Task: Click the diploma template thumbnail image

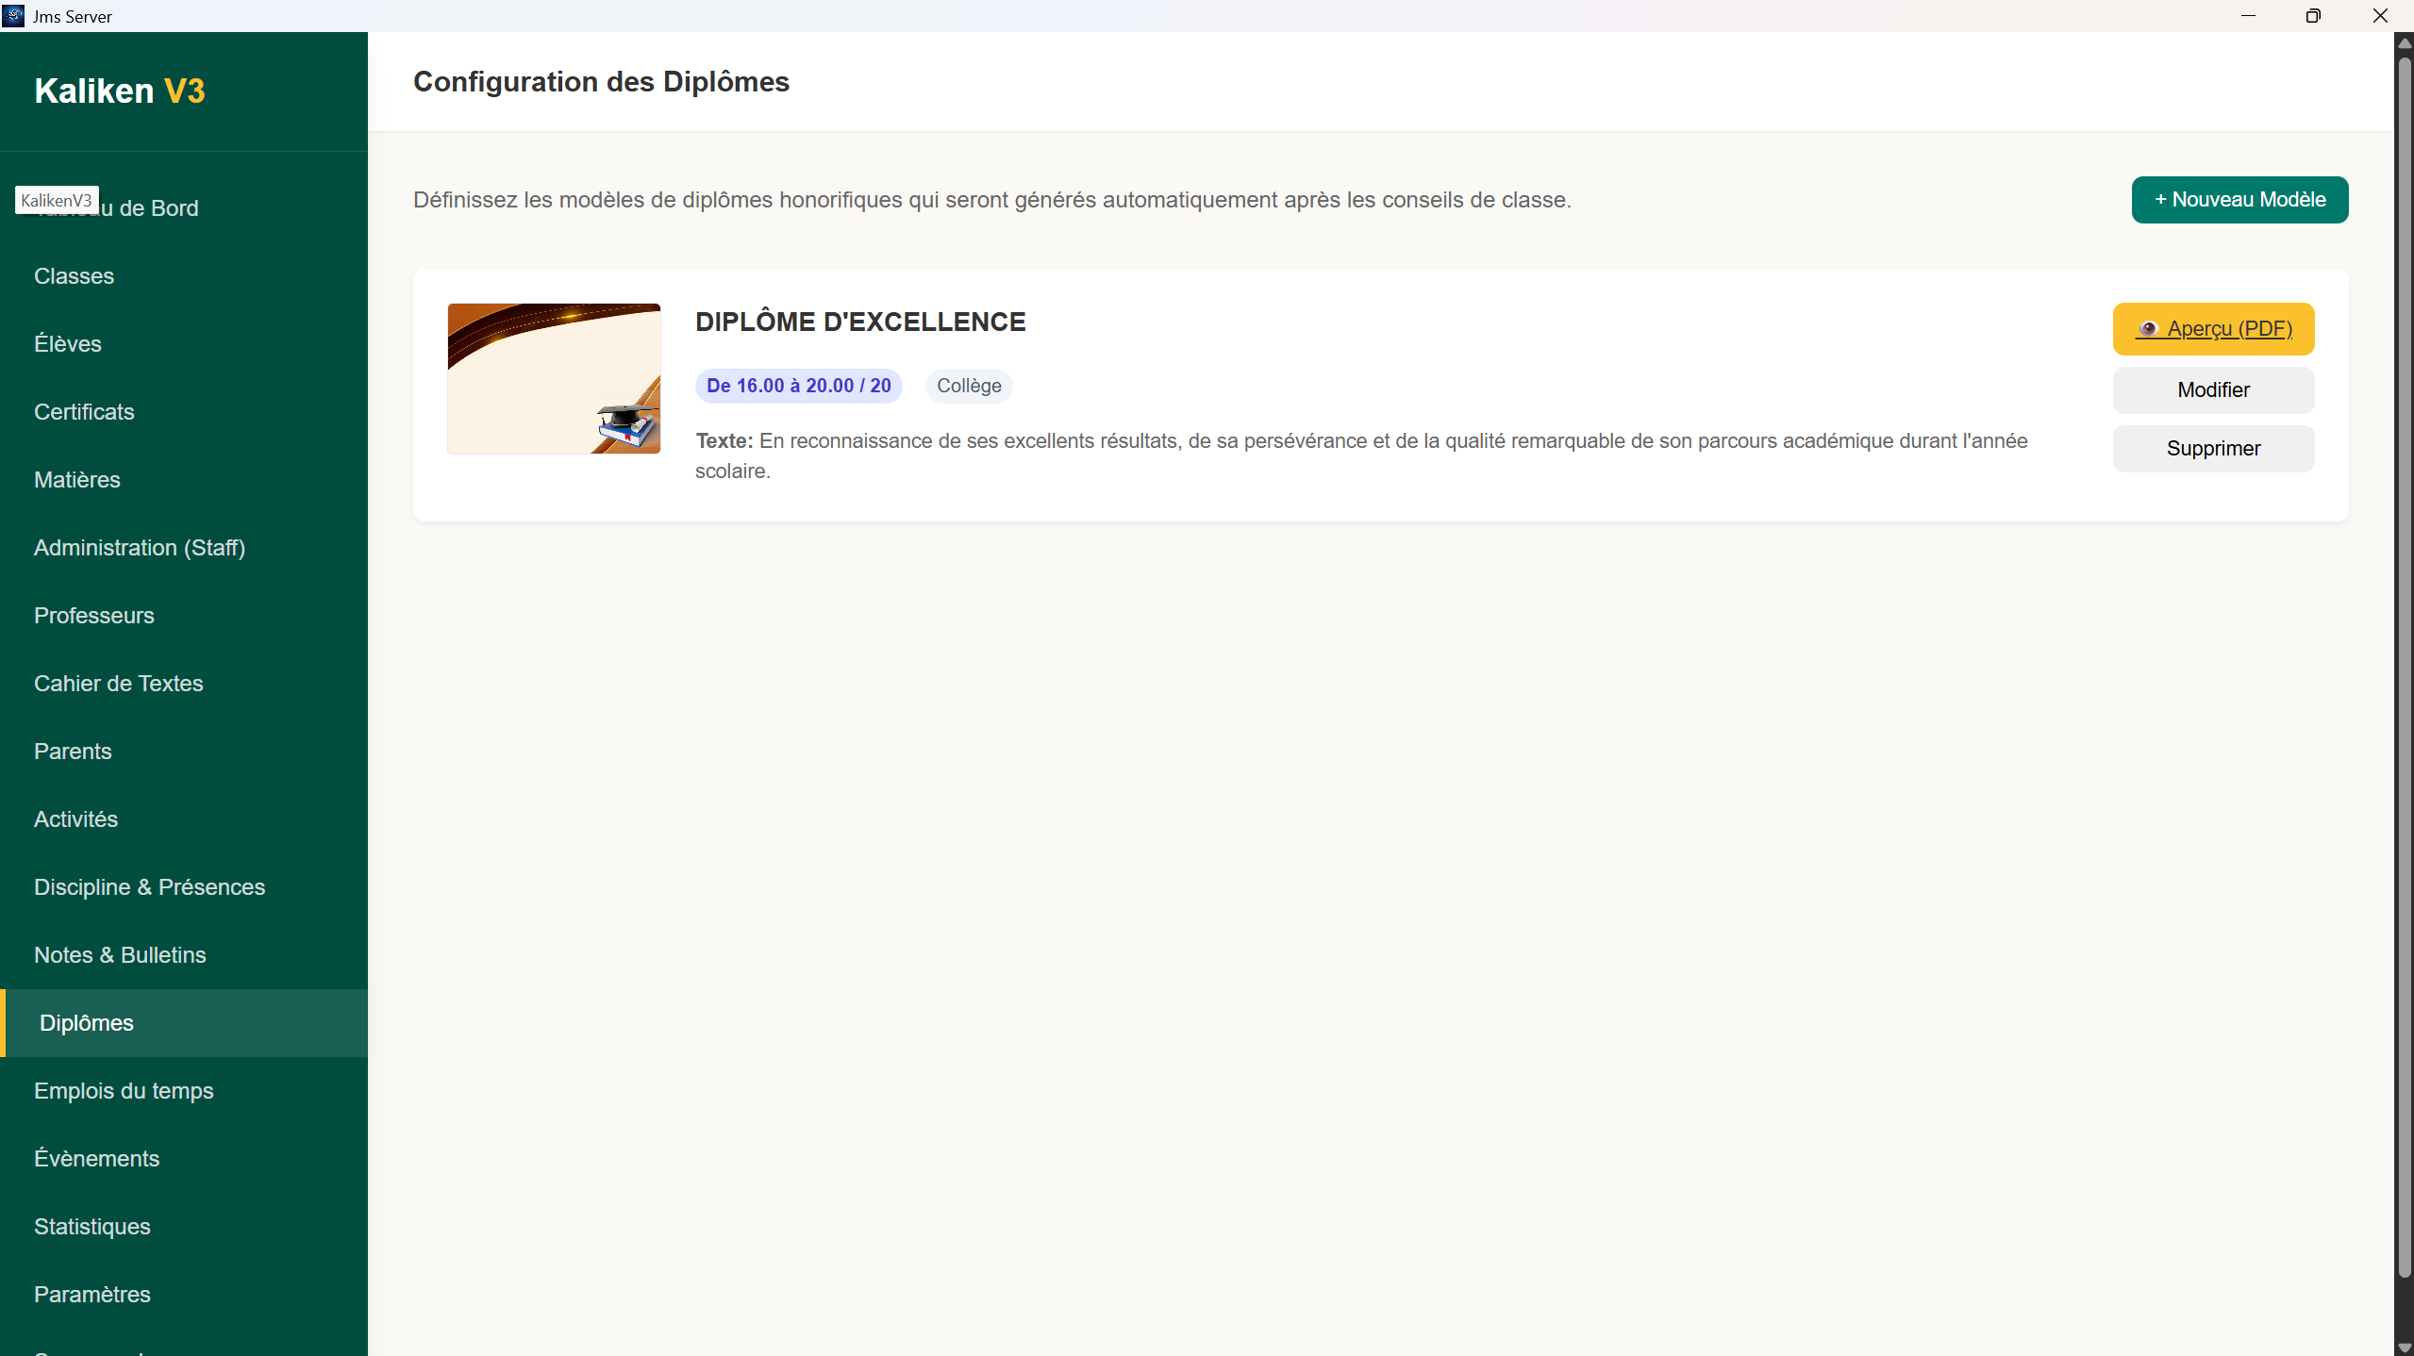Action: pyautogui.click(x=554, y=378)
